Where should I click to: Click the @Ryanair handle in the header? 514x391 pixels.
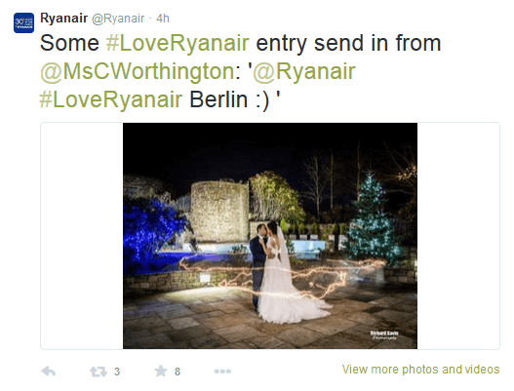tap(118, 19)
